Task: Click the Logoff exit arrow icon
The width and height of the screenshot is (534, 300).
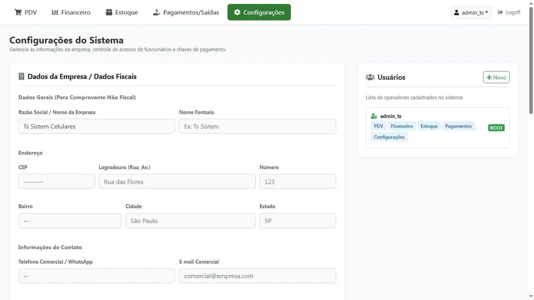Action: click(501, 12)
